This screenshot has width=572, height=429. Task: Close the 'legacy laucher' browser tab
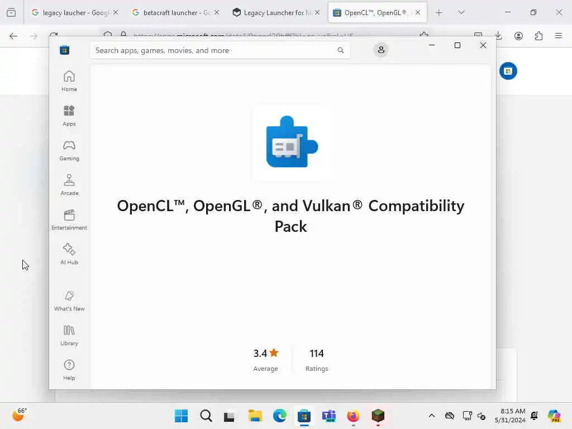coord(116,12)
